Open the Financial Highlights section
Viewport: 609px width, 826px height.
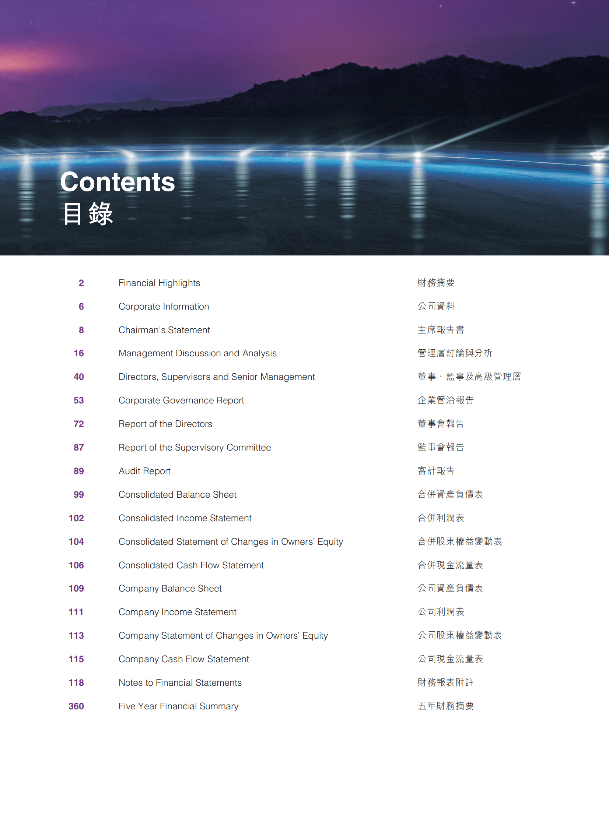click(159, 283)
